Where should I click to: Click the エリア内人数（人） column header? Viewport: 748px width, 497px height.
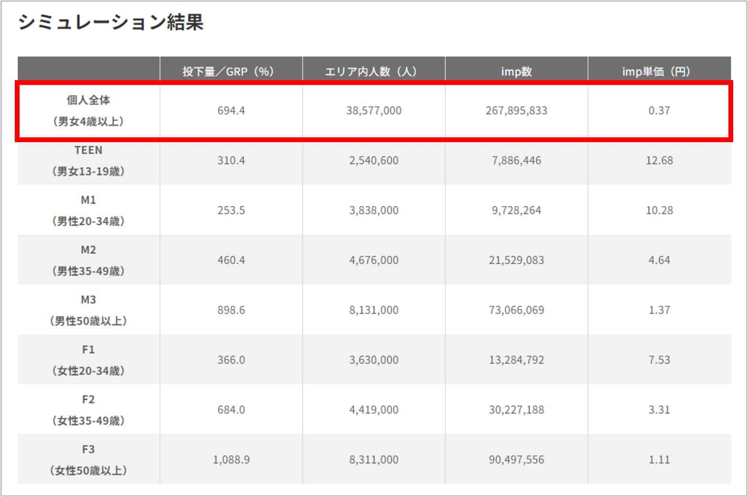click(x=373, y=72)
